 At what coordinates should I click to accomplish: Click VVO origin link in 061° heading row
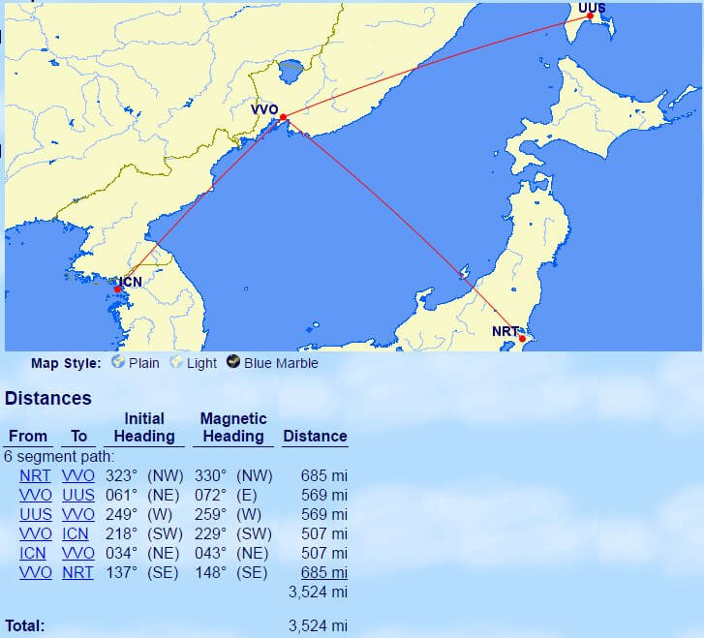click(x=35, y=495)
